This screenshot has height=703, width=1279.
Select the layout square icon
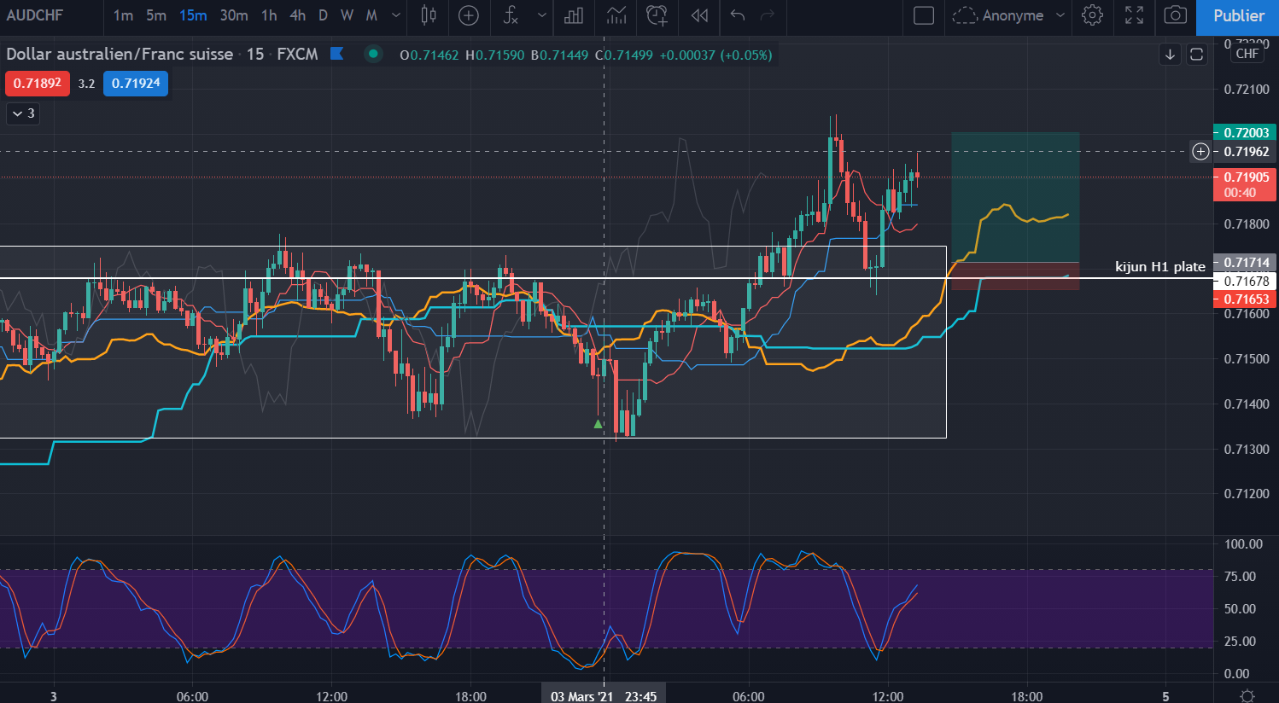pyautogui.click(x=924, y=15)
